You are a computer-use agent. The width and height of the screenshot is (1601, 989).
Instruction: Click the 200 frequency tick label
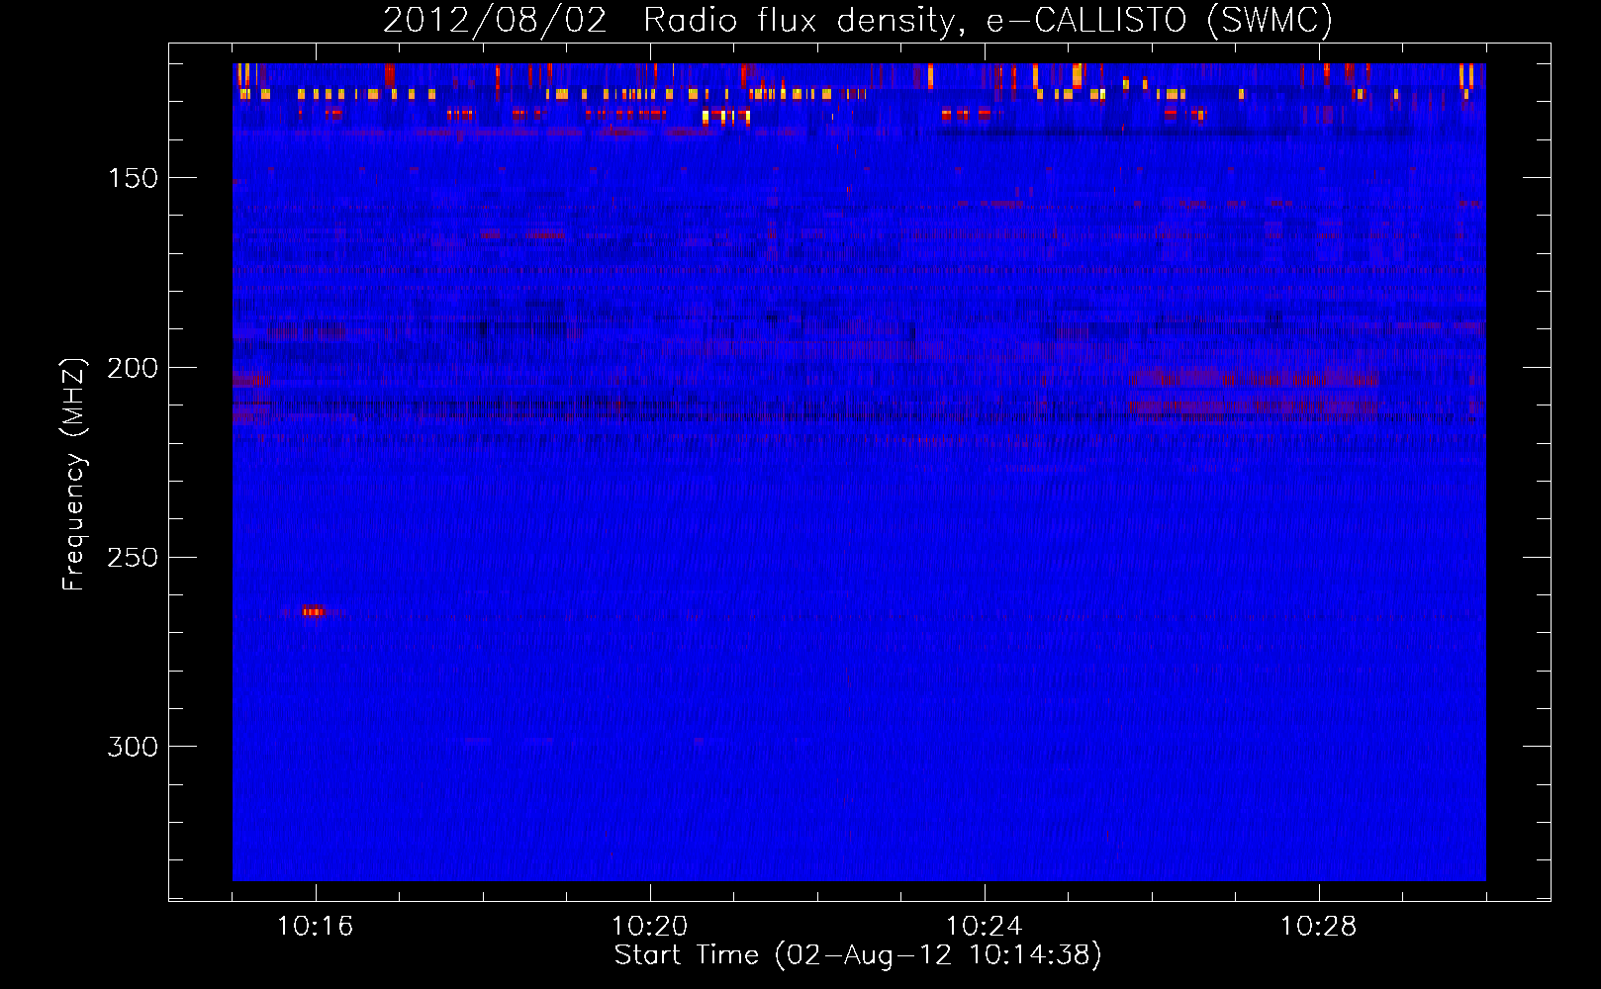tap(134, 368)
